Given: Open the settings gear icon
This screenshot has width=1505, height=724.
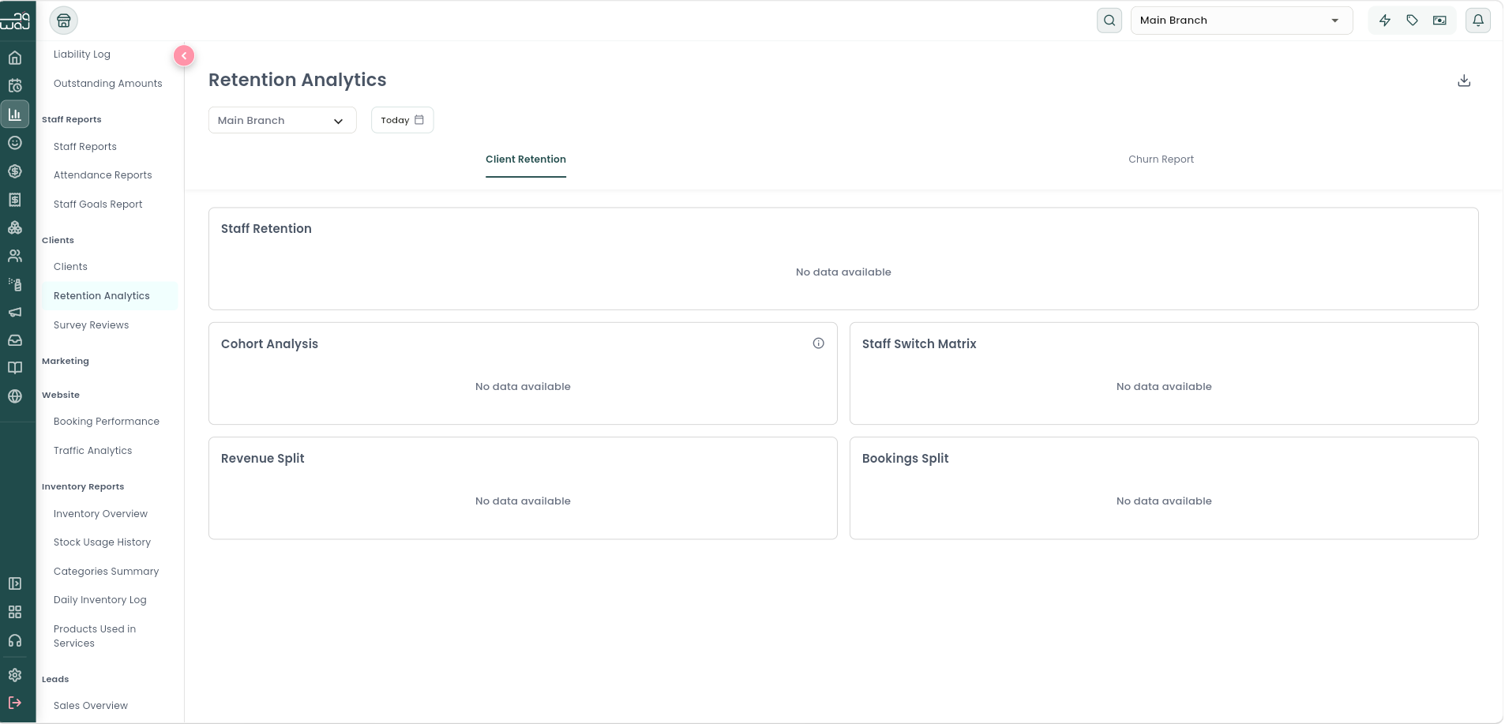Looking at the screenshot, I should [15, 675].
